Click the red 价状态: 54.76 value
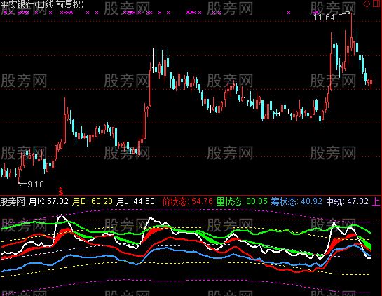 [187, 201]
